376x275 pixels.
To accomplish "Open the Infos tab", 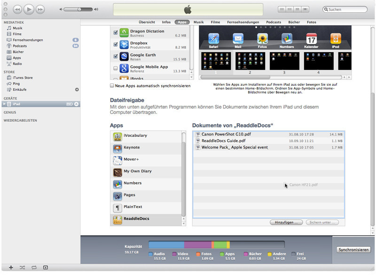I will [x=166, y=22].
